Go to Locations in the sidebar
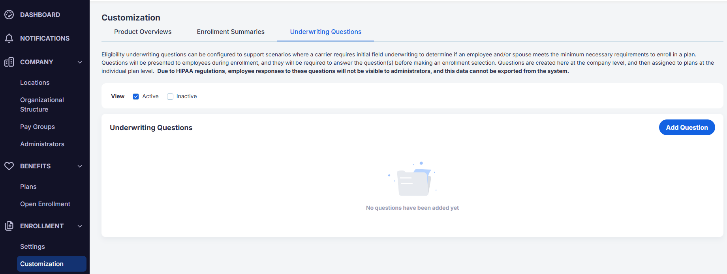Image resolution: width=727 pixels, height=274 pixels. (x=35, y=82)
